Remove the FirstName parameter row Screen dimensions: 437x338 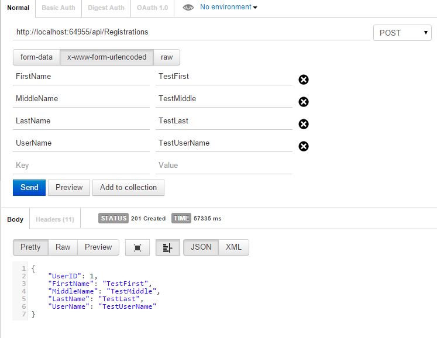pos(304,80)
